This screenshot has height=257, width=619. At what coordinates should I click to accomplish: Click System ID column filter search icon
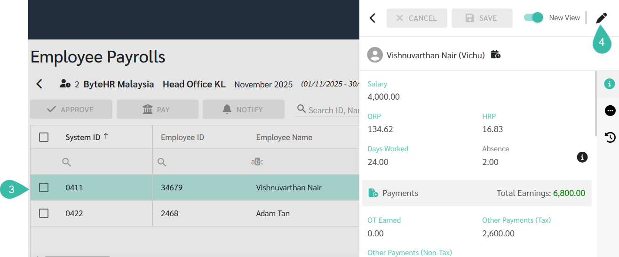coord(67,162)
